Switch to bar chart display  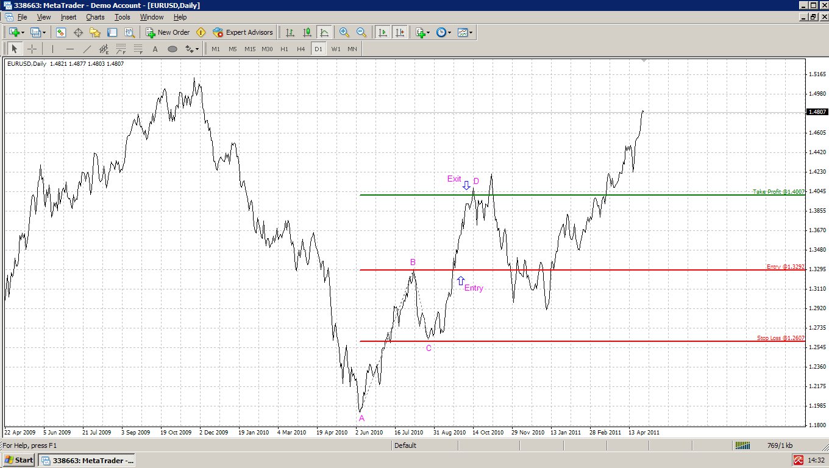point(290,32)
